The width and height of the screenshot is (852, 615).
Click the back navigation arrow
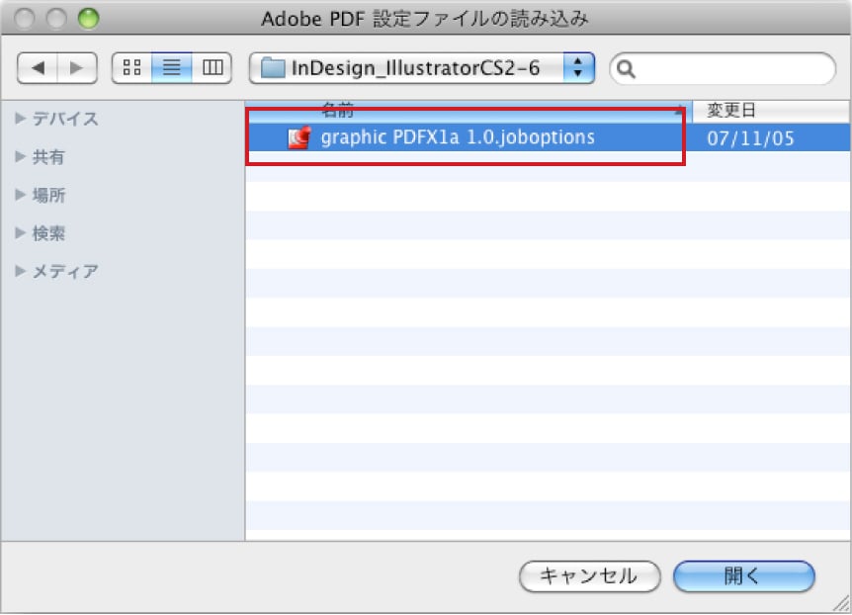[39, 67]
